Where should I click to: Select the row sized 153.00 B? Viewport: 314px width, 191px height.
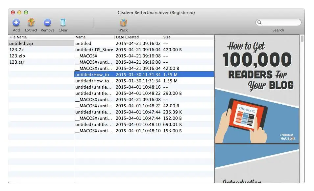(144, 131)
